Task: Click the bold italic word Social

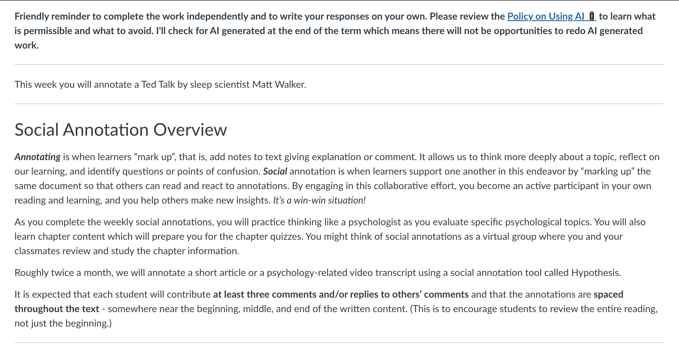Action: [275, 171]
